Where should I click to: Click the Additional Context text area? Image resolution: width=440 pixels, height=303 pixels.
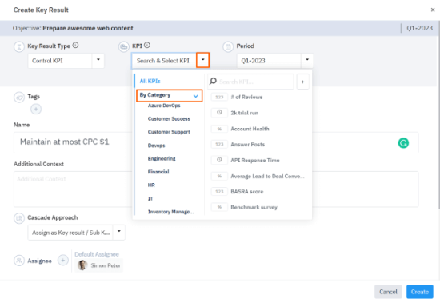click(x=216, y=189)
